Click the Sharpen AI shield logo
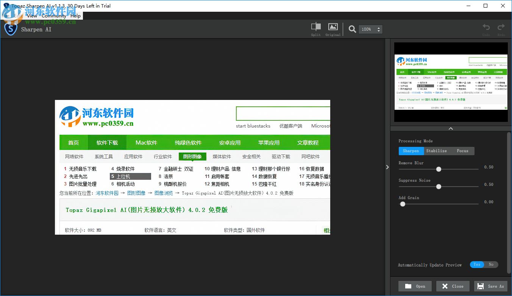Image resolution: width=512 pixels, height=296 pixels. tap(11, 29)
